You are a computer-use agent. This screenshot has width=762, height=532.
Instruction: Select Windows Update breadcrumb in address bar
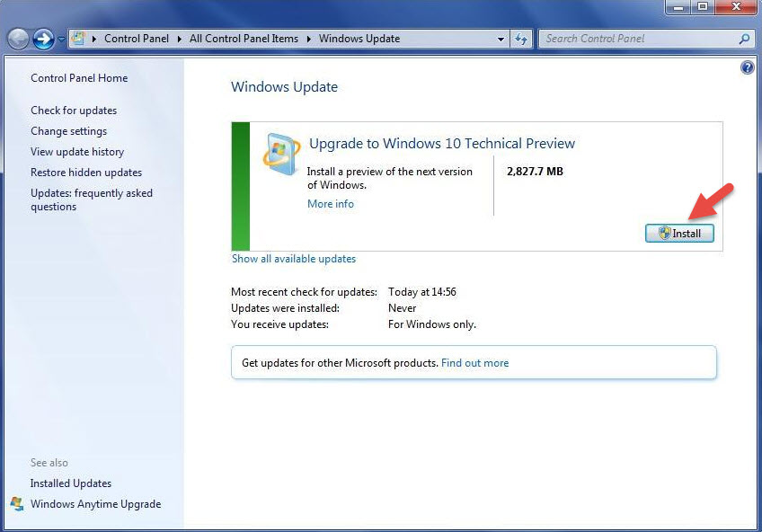tap(359, 39)
